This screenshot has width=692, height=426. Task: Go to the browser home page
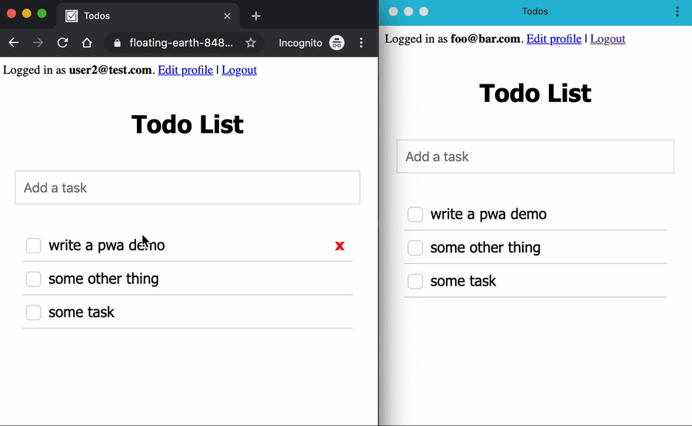click(x=87, y=43)
